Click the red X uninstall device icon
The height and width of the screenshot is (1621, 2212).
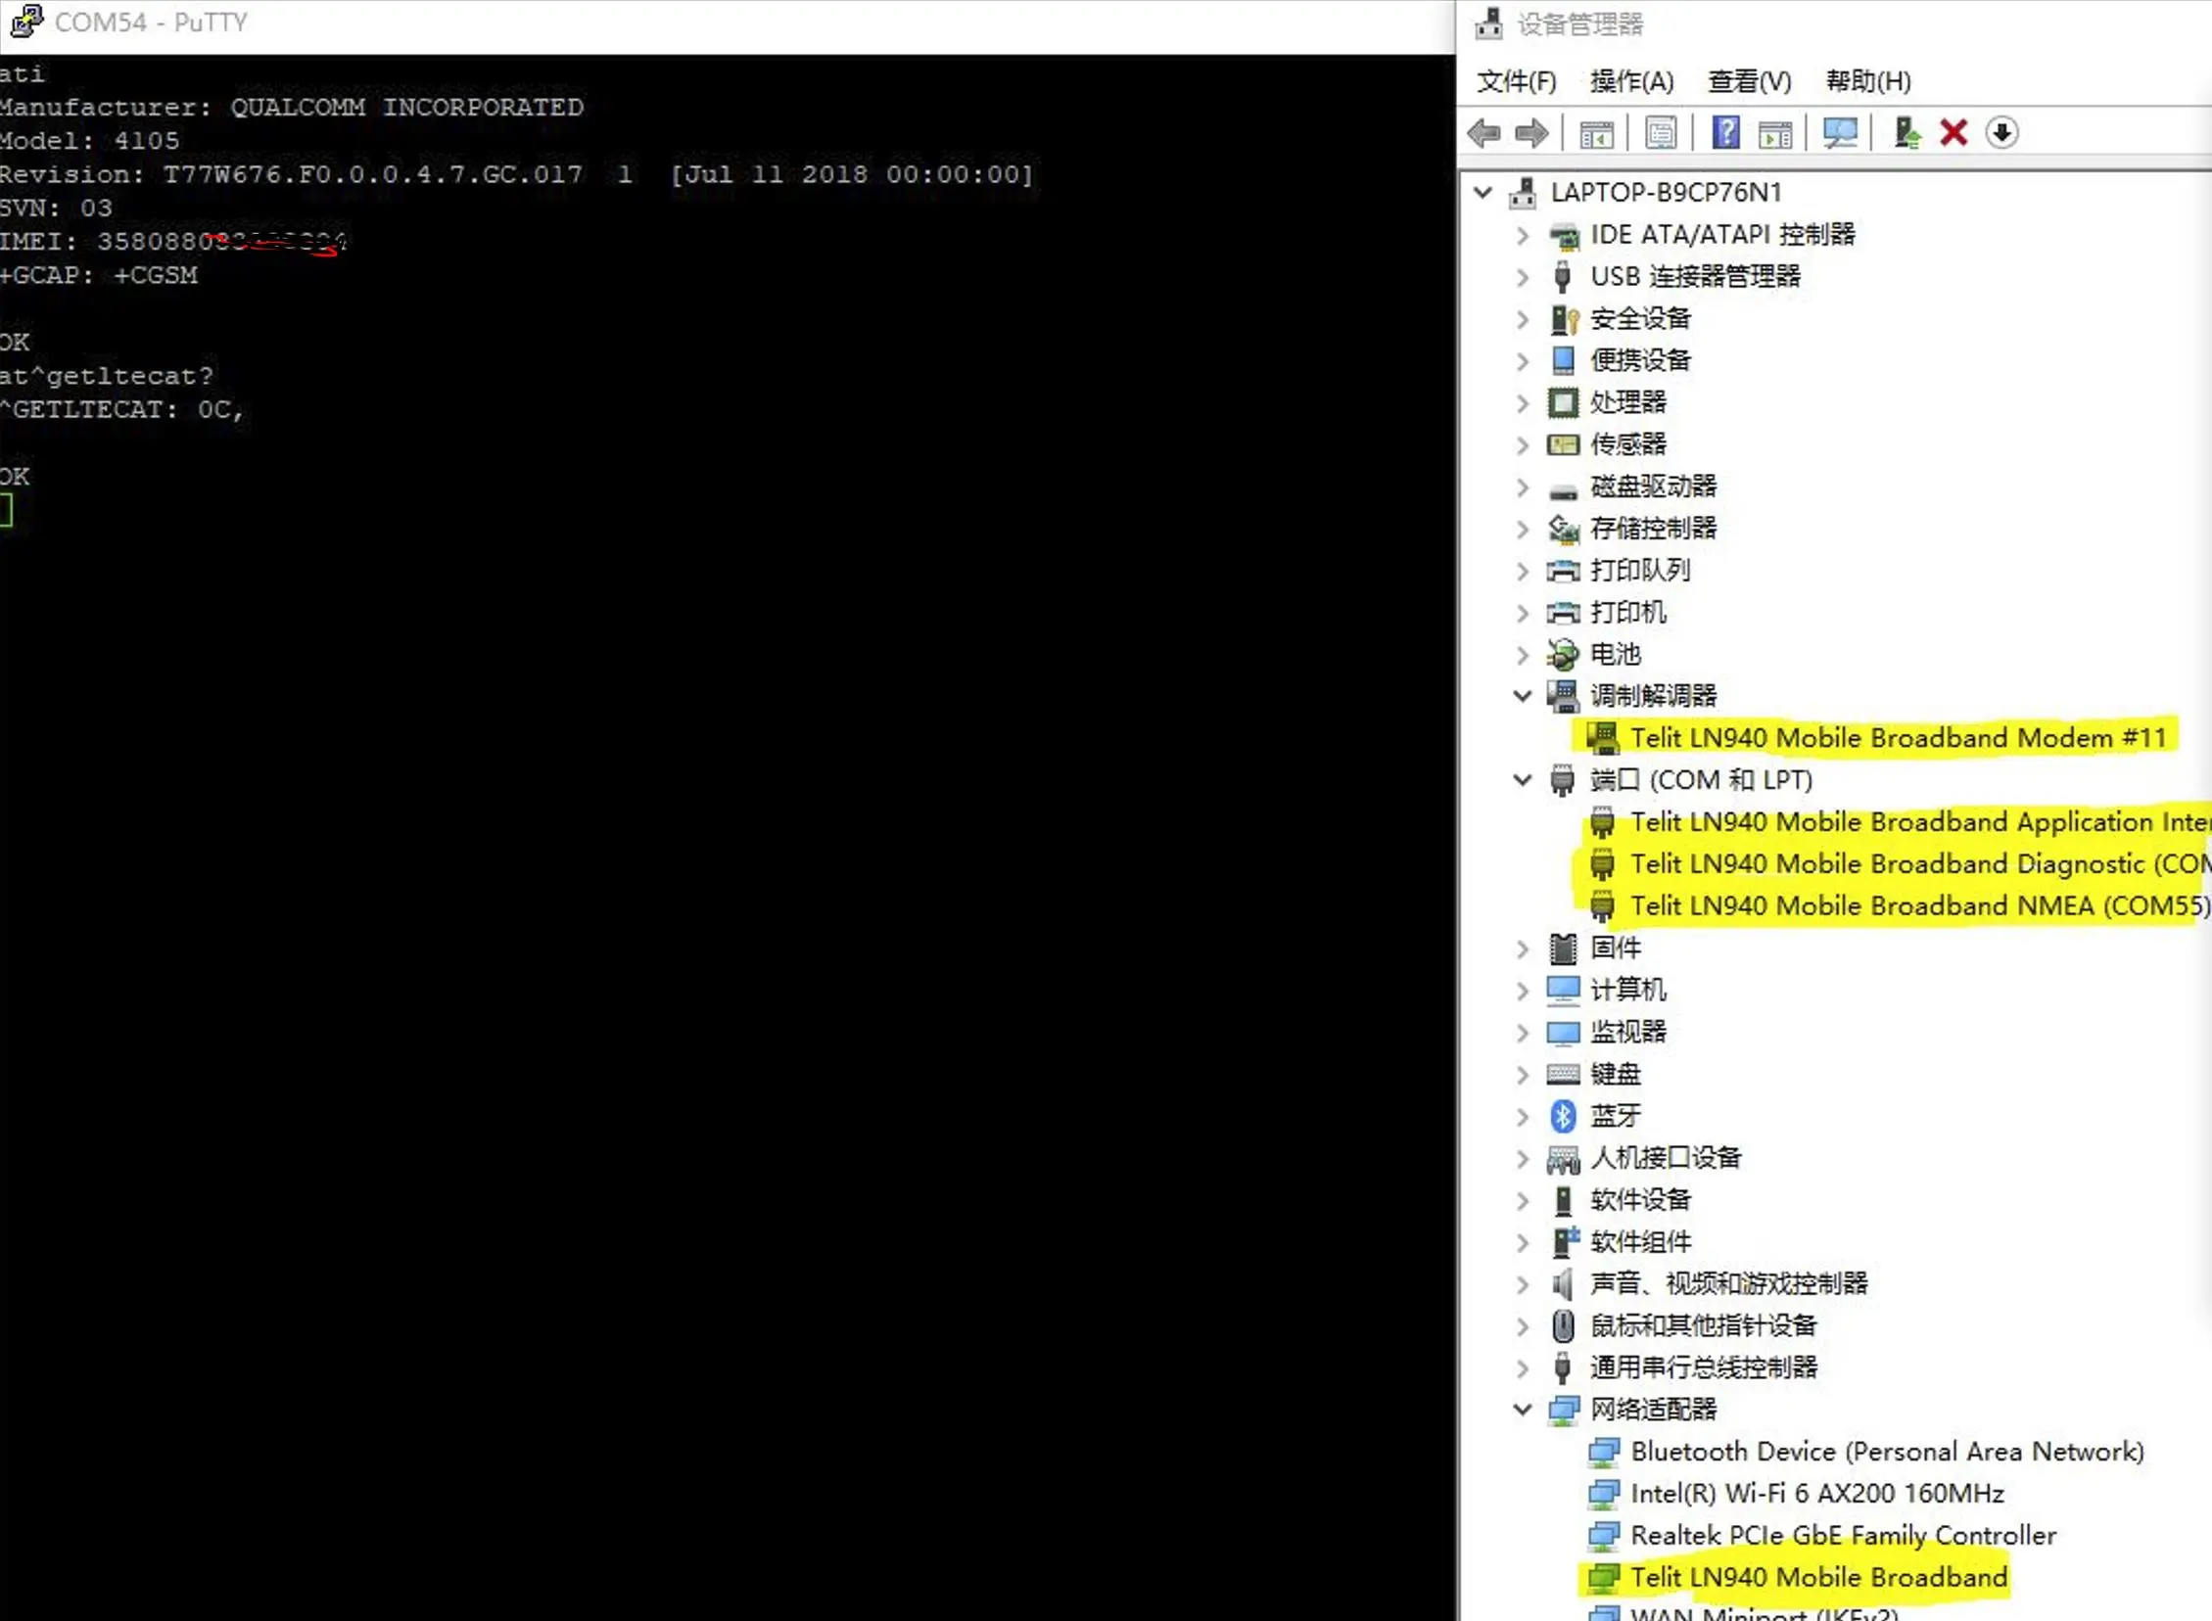(x=1953, y=132)
